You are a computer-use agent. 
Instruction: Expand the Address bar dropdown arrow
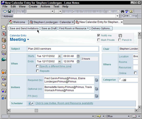coord(117,16)
